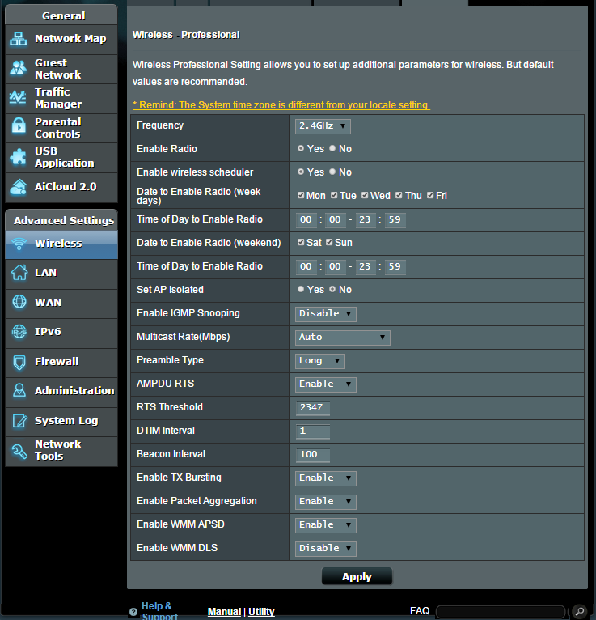Open the time zone reminder link
The height and width of the screenshot is (620, 596).
click(x=281, y=104)
